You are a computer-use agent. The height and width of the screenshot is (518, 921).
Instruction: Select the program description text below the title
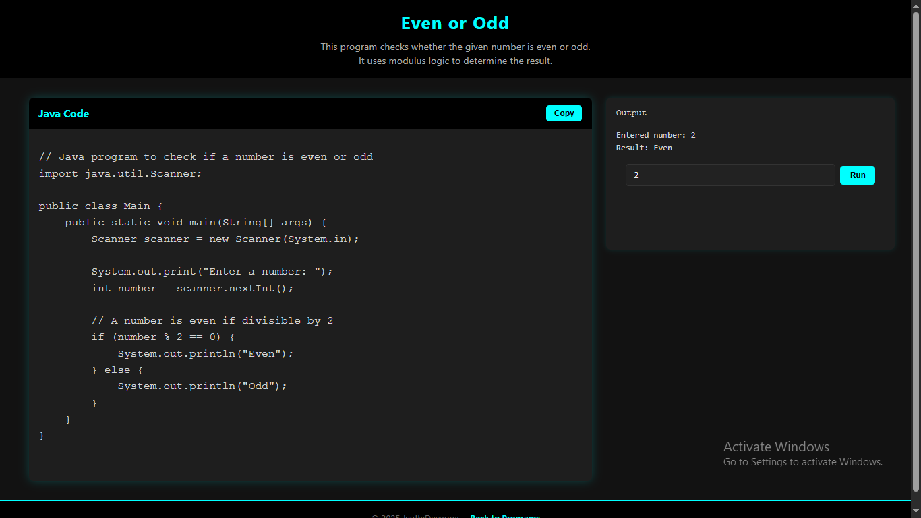(x=455, y=53)
